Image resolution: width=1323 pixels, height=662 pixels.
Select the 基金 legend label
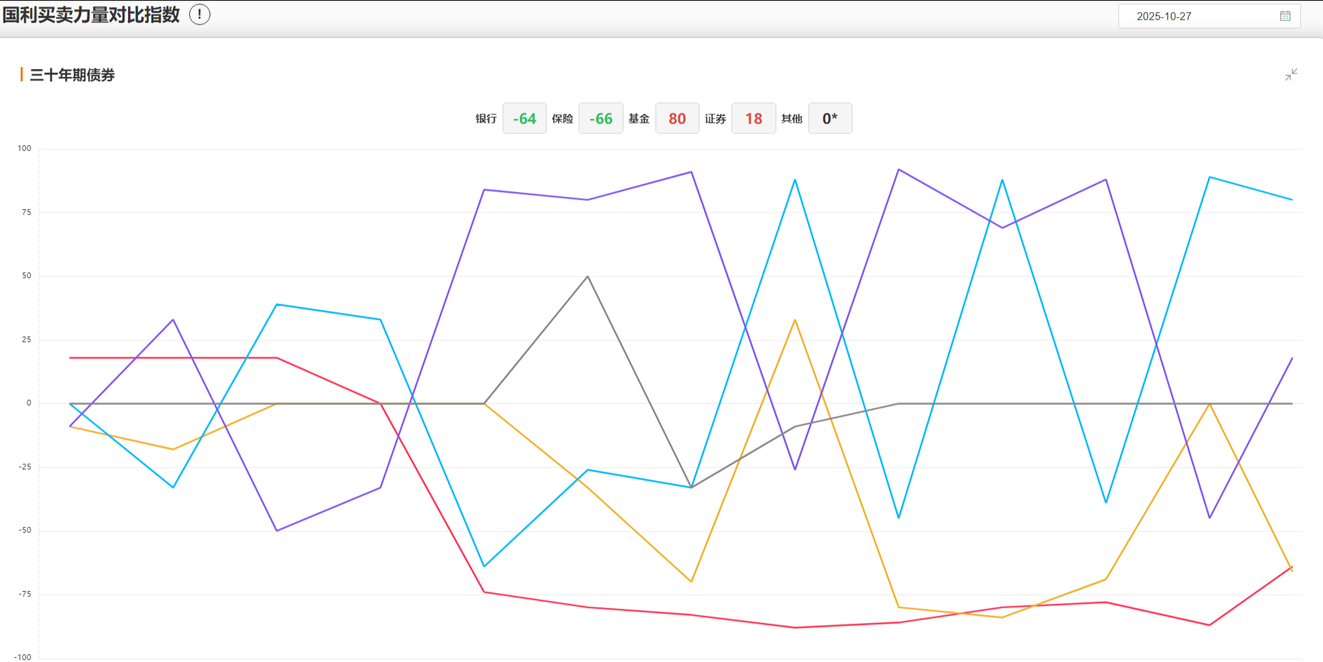(x=639, y=119)
